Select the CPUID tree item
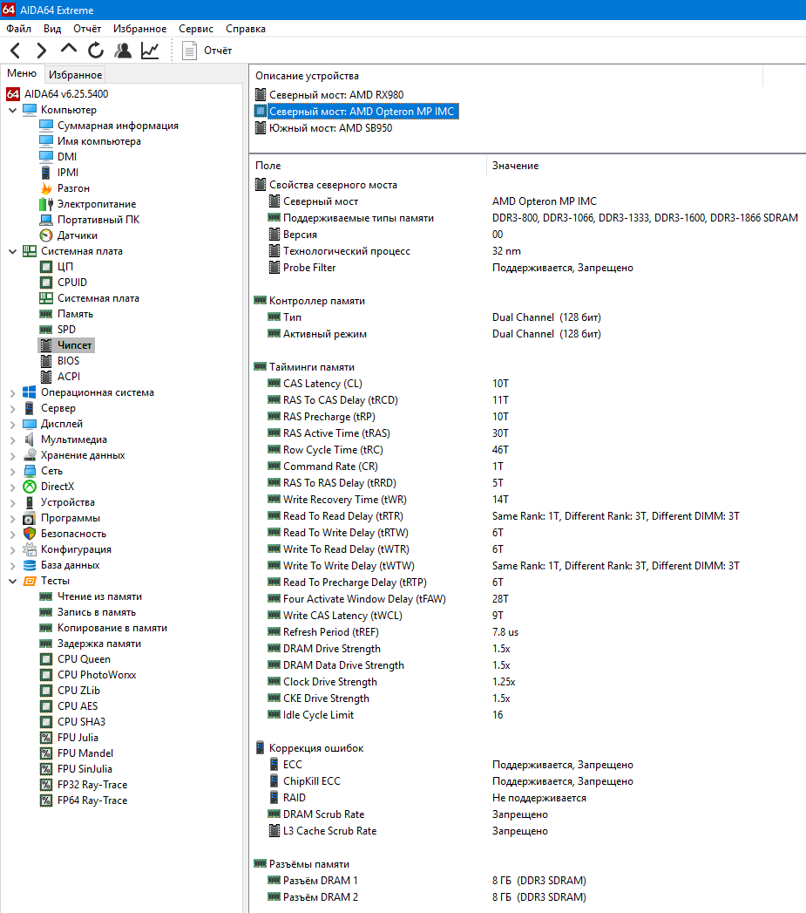This screenshot has height=913, width=806. coord(72,283)
